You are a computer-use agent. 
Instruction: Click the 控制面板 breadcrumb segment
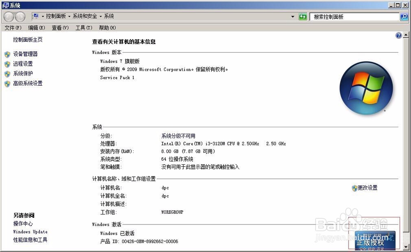[x=56, y=16]
